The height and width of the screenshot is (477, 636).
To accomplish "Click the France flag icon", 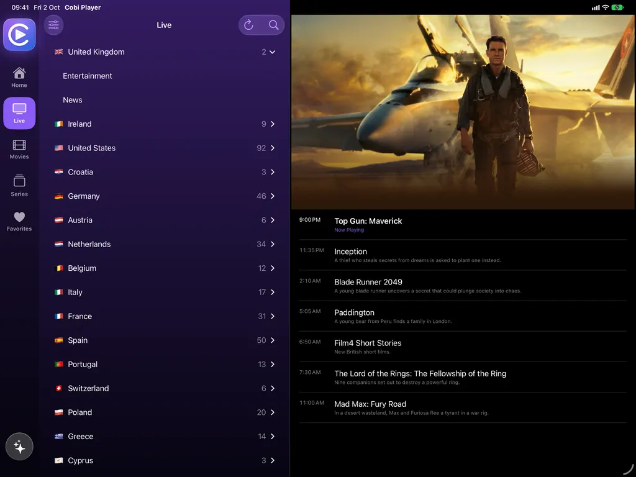I will tap(59, 316).
